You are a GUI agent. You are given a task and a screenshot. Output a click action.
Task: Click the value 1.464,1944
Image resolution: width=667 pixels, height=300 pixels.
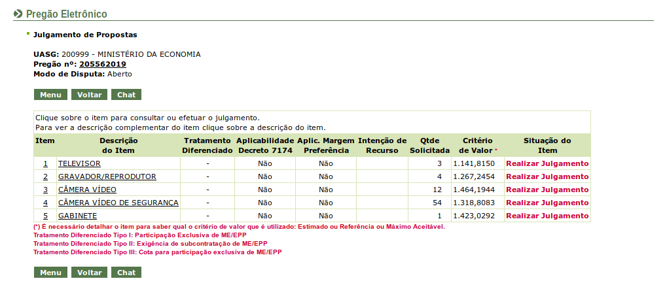(x=474, y=190)
